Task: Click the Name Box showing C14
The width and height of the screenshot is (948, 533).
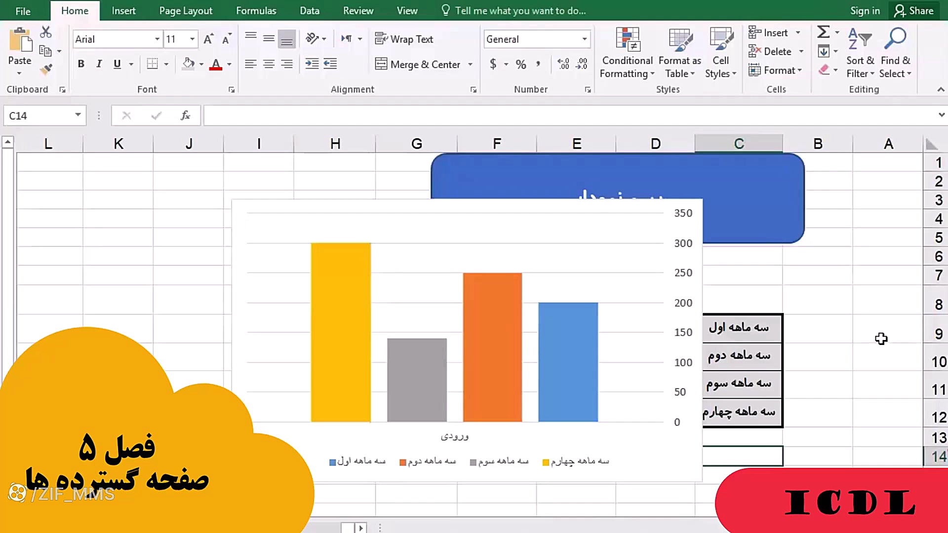Action: [x=44, y=115]
